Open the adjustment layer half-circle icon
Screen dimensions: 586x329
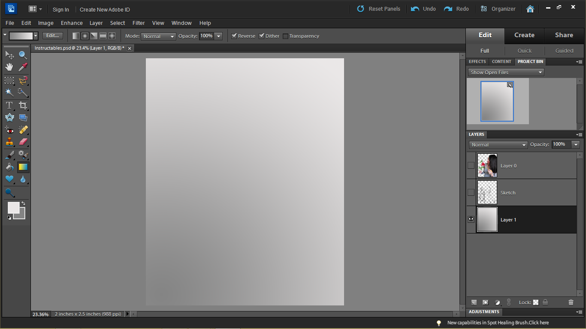(498, 302)
